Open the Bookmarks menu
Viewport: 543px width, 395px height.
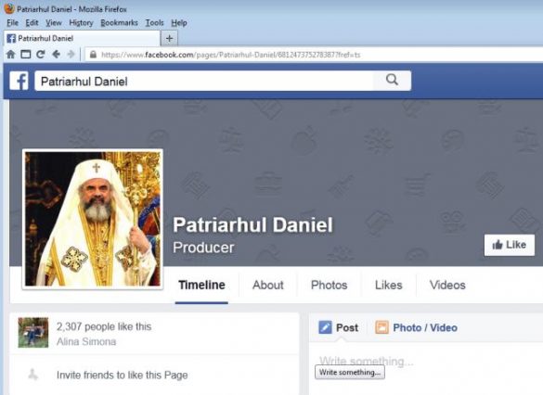coord(119,23)
